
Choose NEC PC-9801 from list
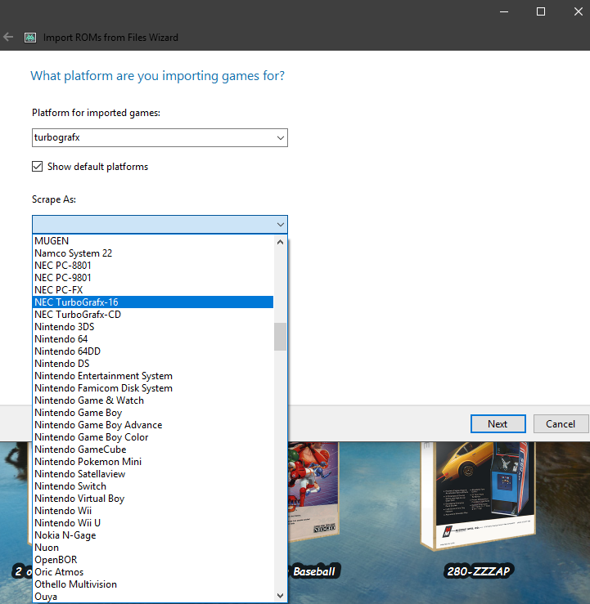(154, 278)
